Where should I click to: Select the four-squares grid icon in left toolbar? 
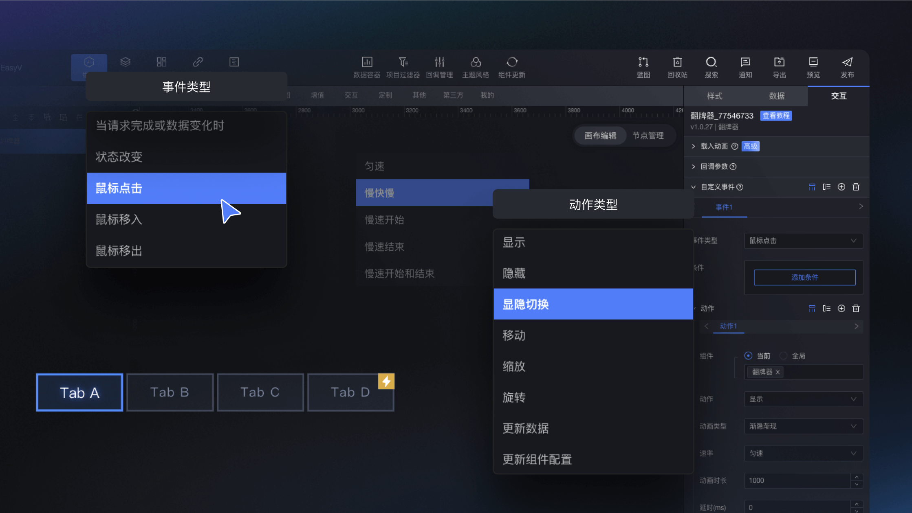[x=162, y=62]
